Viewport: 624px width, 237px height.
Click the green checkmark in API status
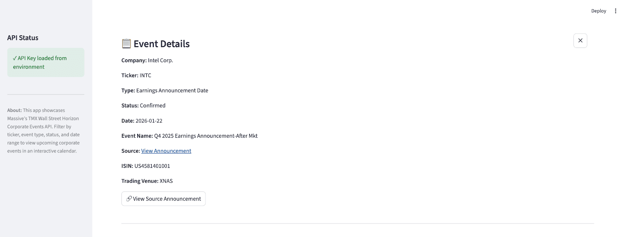pos(15,58)
